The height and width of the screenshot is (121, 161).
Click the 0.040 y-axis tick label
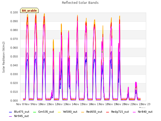click(x=14, y=66)
